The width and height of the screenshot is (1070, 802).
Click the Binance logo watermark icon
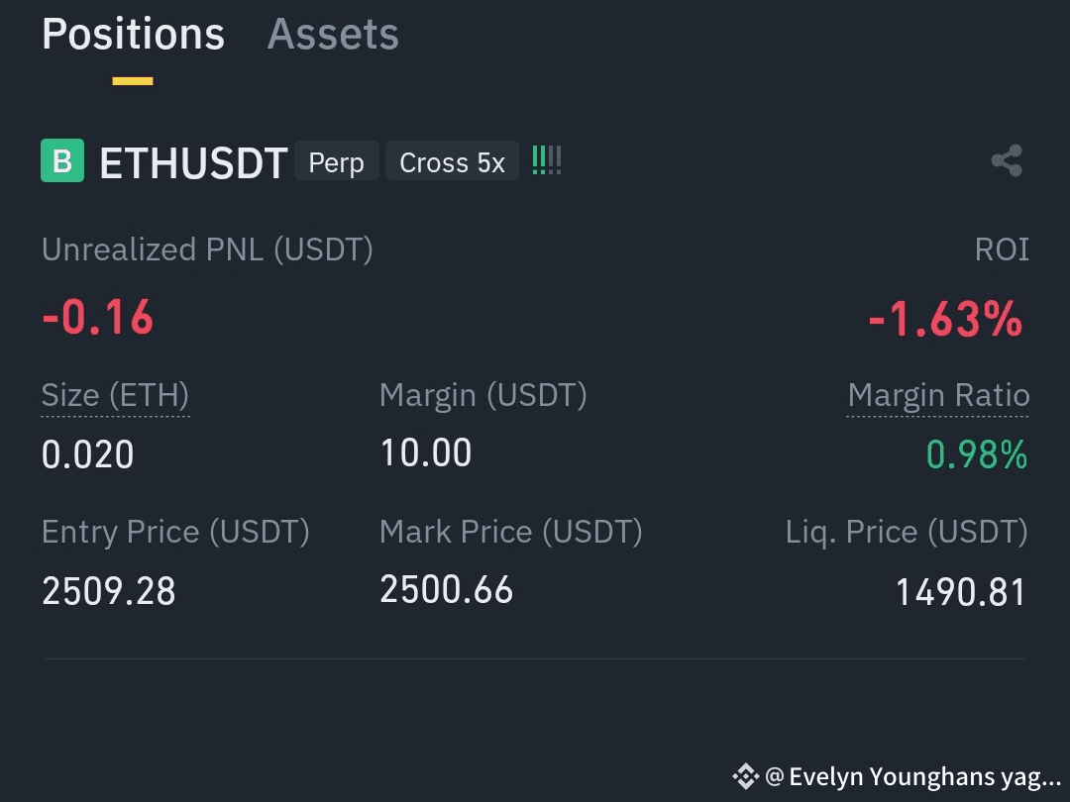[745, 776]
